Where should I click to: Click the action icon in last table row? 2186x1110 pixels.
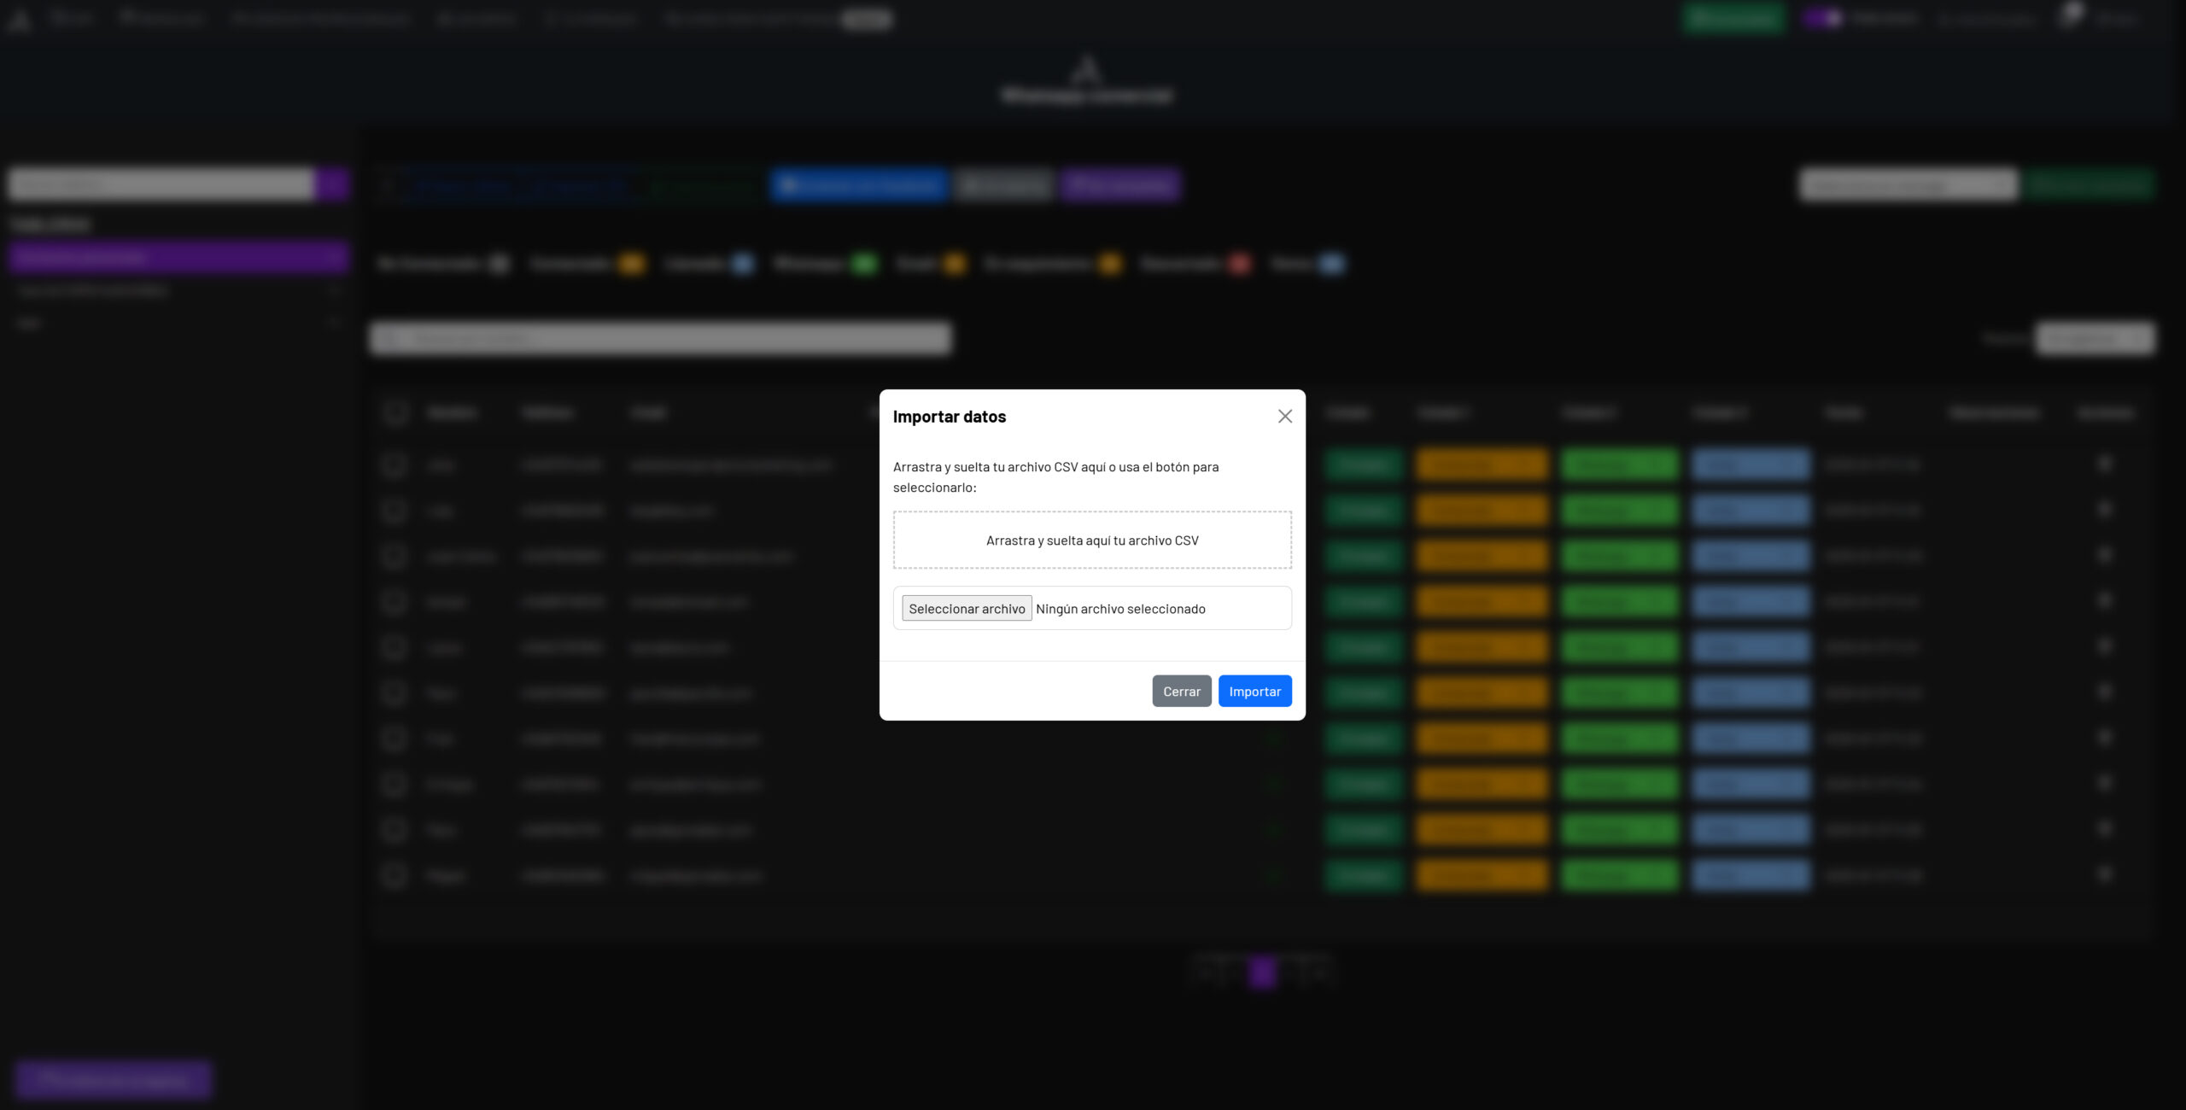coord(2104,874)
